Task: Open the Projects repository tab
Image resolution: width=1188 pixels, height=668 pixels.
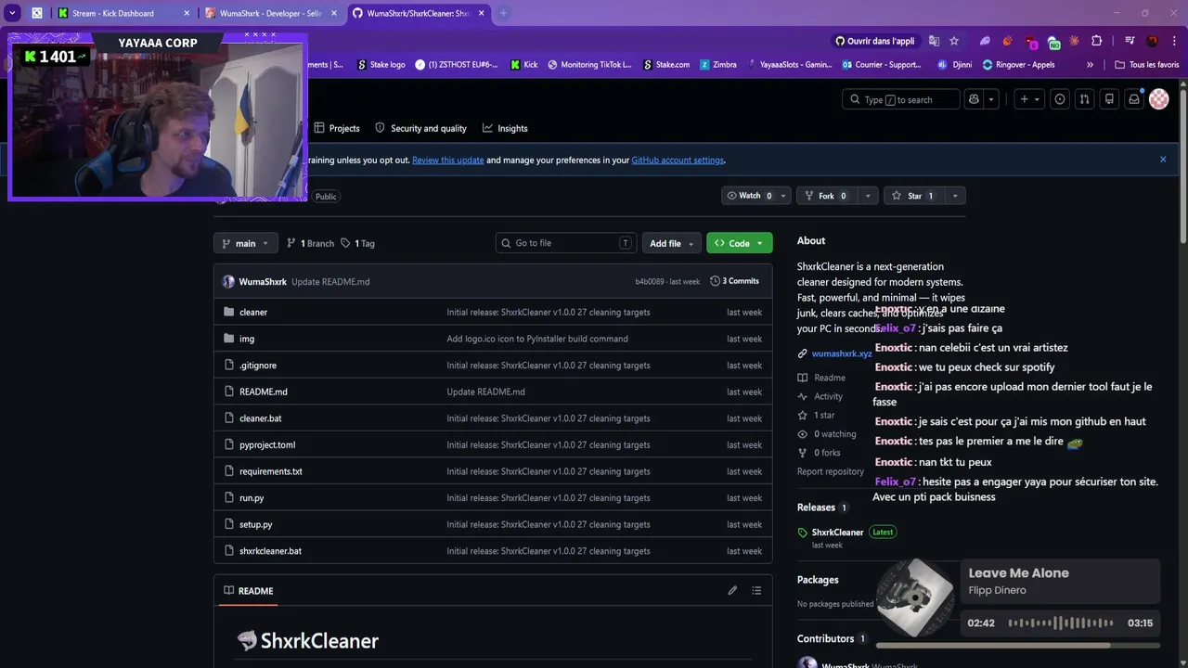Action: (337, 128)
